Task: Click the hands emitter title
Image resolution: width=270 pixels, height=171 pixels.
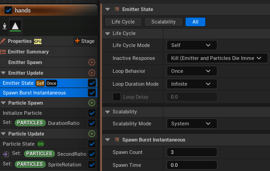Action: pyautogui.click(x=23, y=10)
